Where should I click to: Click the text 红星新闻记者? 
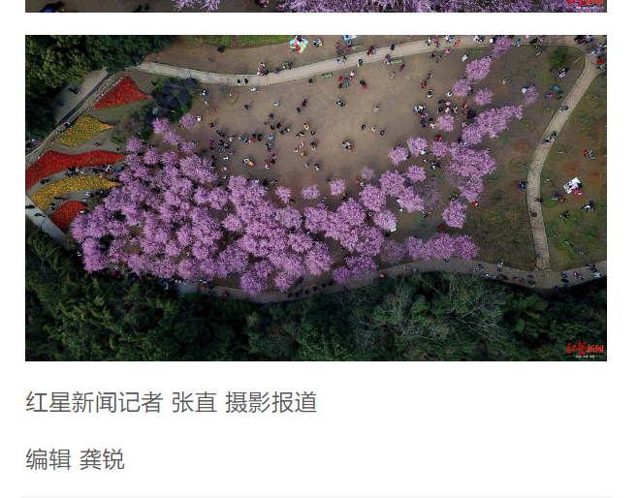[94, 402]
